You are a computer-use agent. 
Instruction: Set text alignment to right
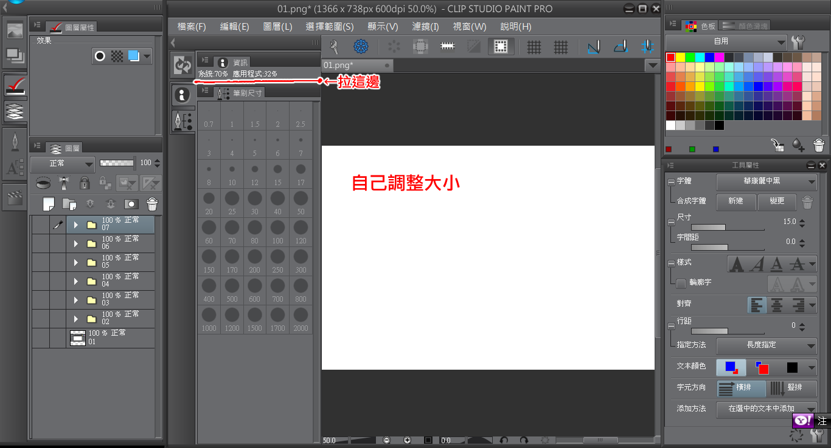(797, 304)
